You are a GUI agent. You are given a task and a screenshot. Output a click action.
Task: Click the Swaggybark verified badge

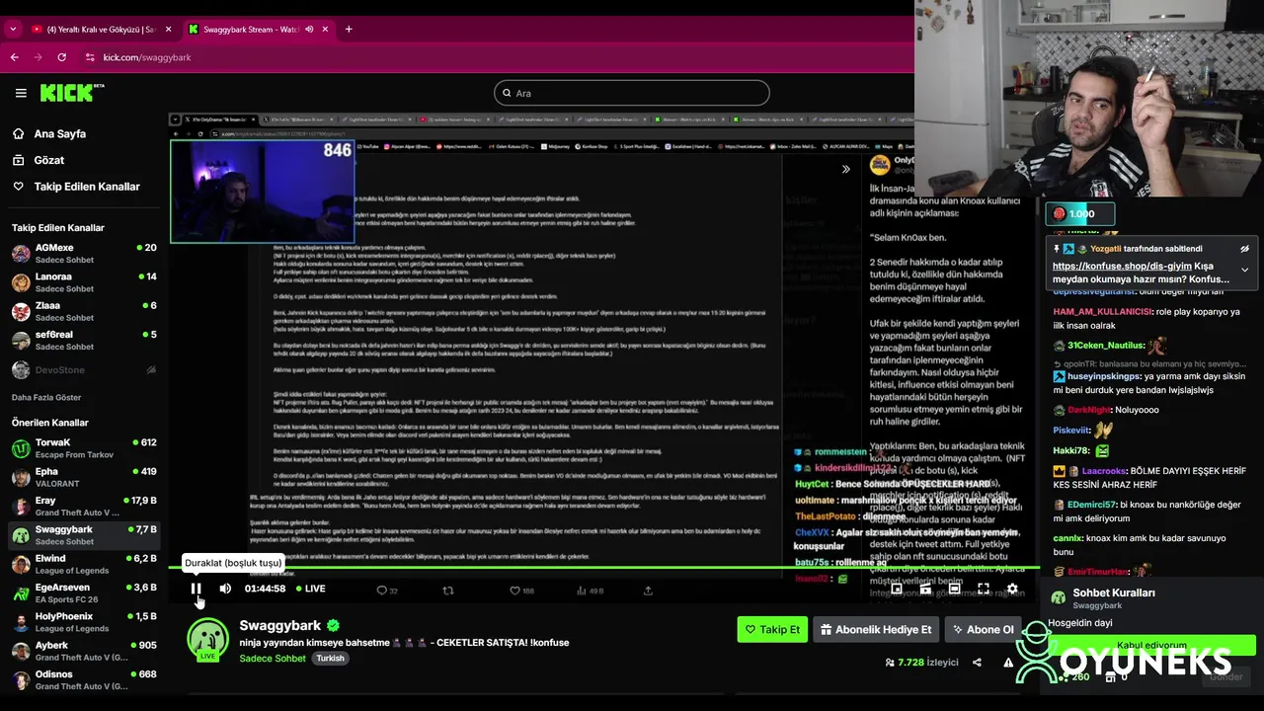click(334, 625)
